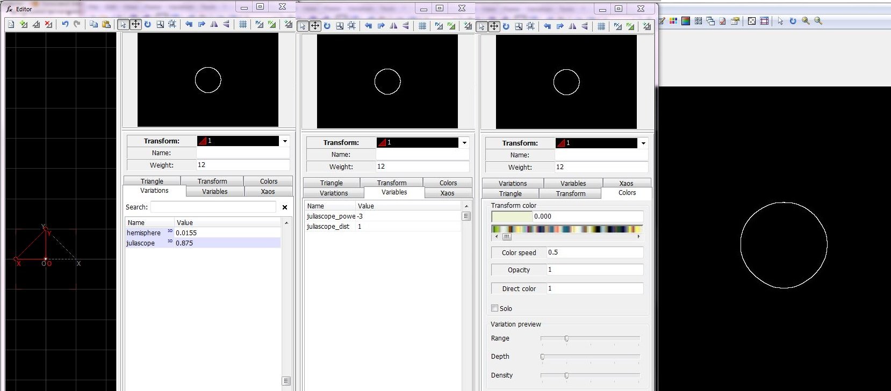
Task: Click up arrow of variables list scrollbar
Action: pyautogui.click(x=466, y=206)
